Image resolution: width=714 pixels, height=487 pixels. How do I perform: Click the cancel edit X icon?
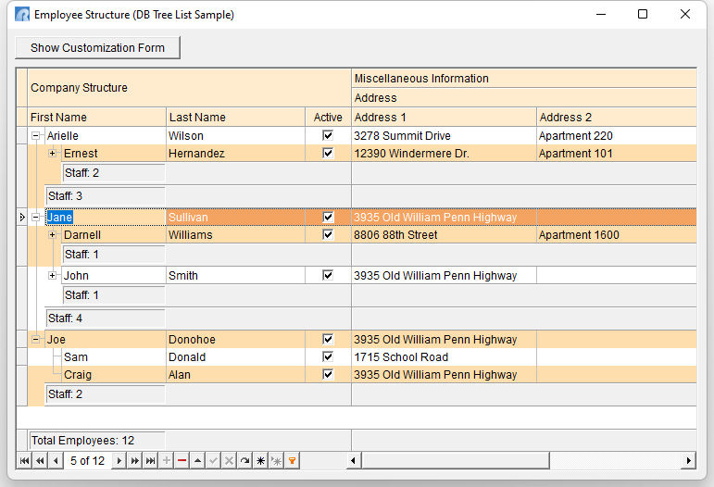[229, 460]
